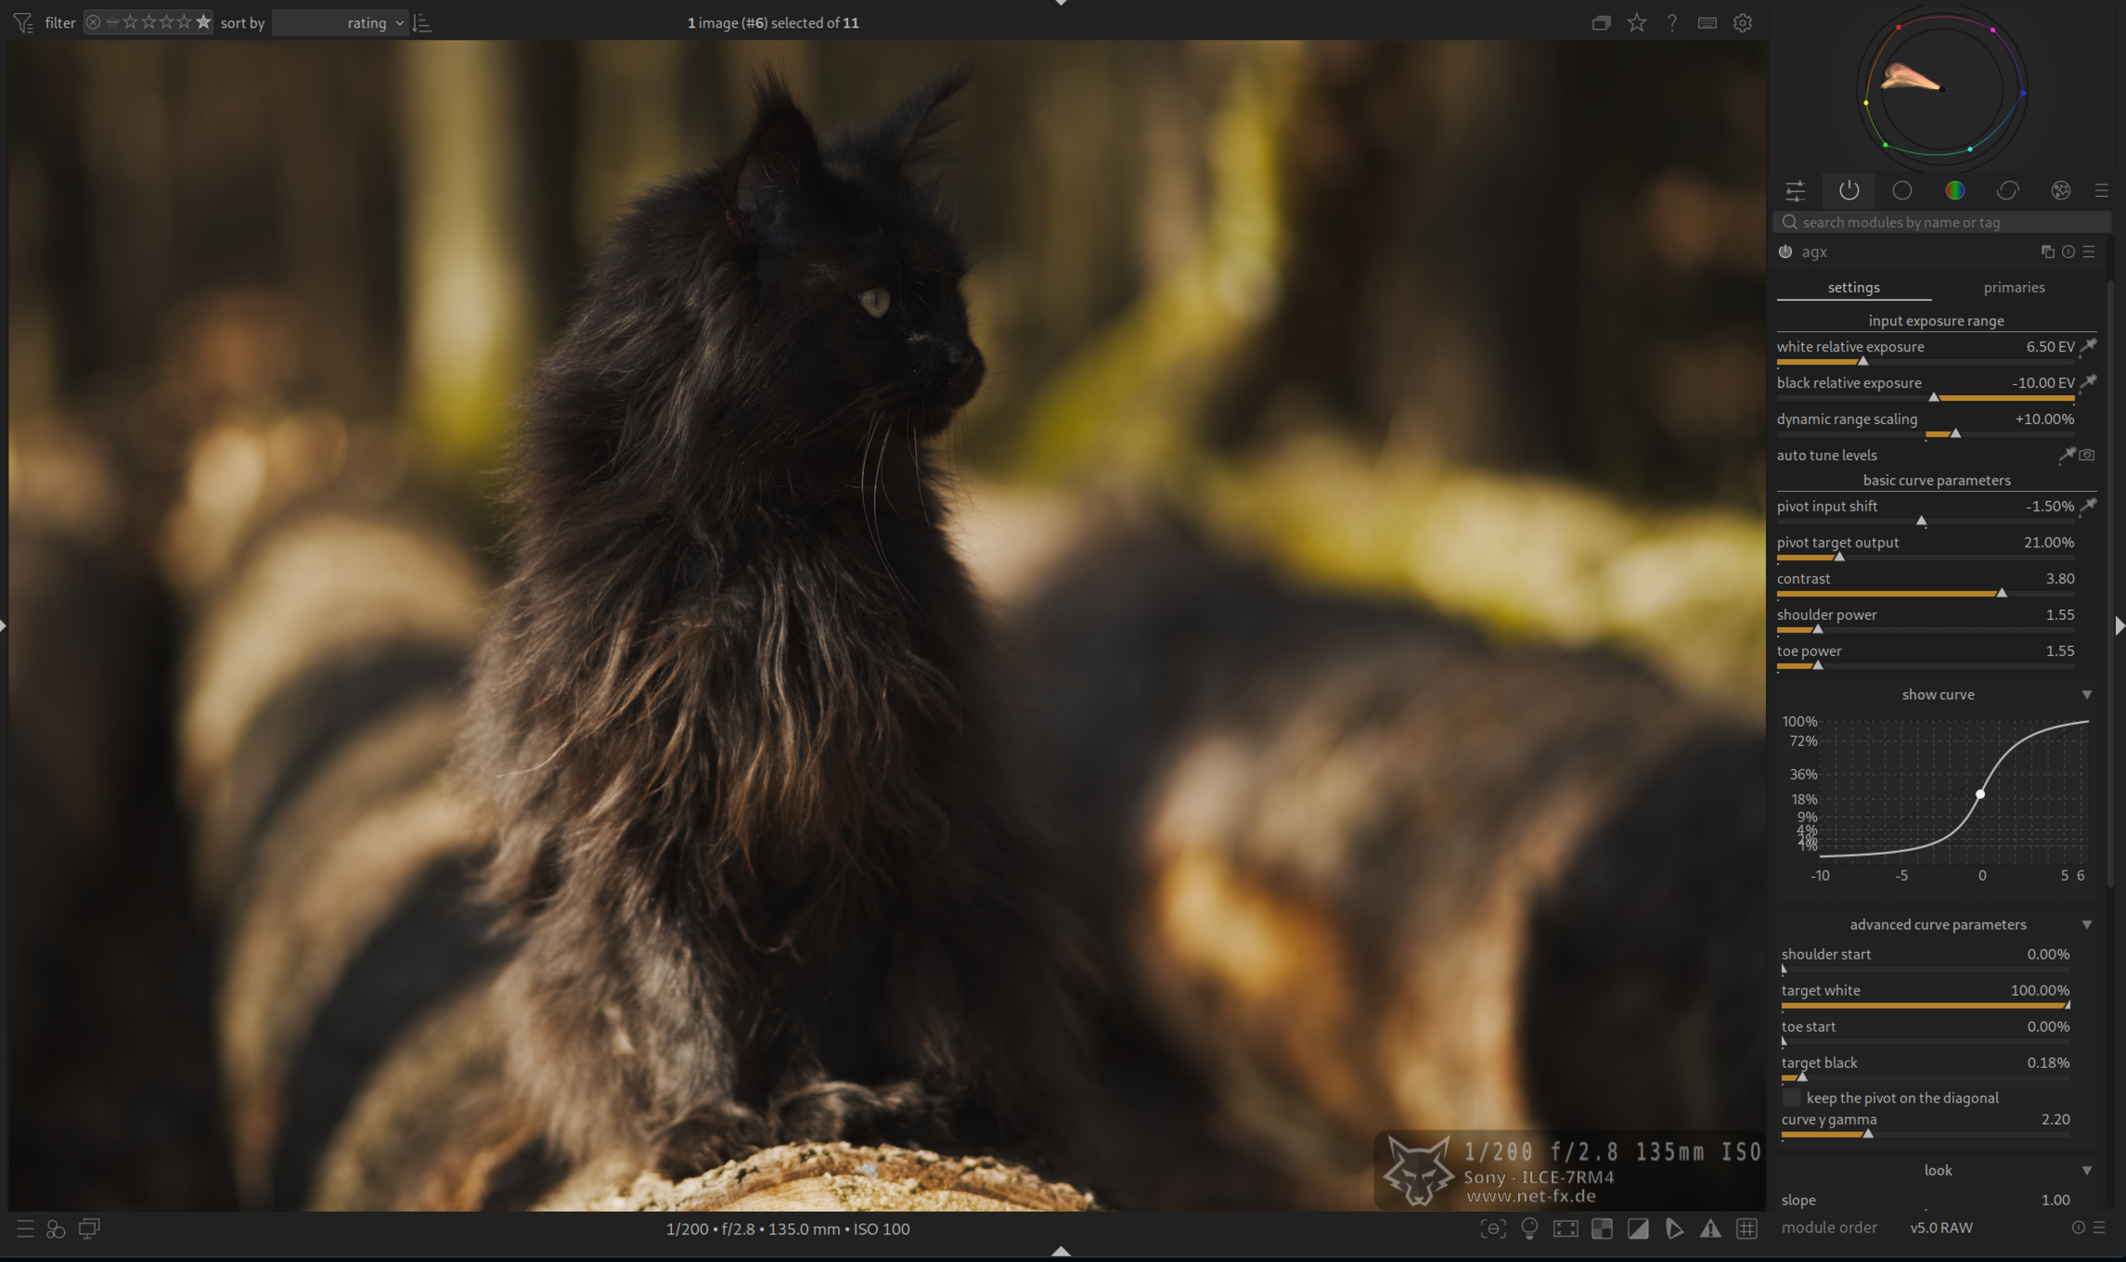Open the quick access panel sliders icon
The image size is (2126, 1262).
[x=1795, y=190]
